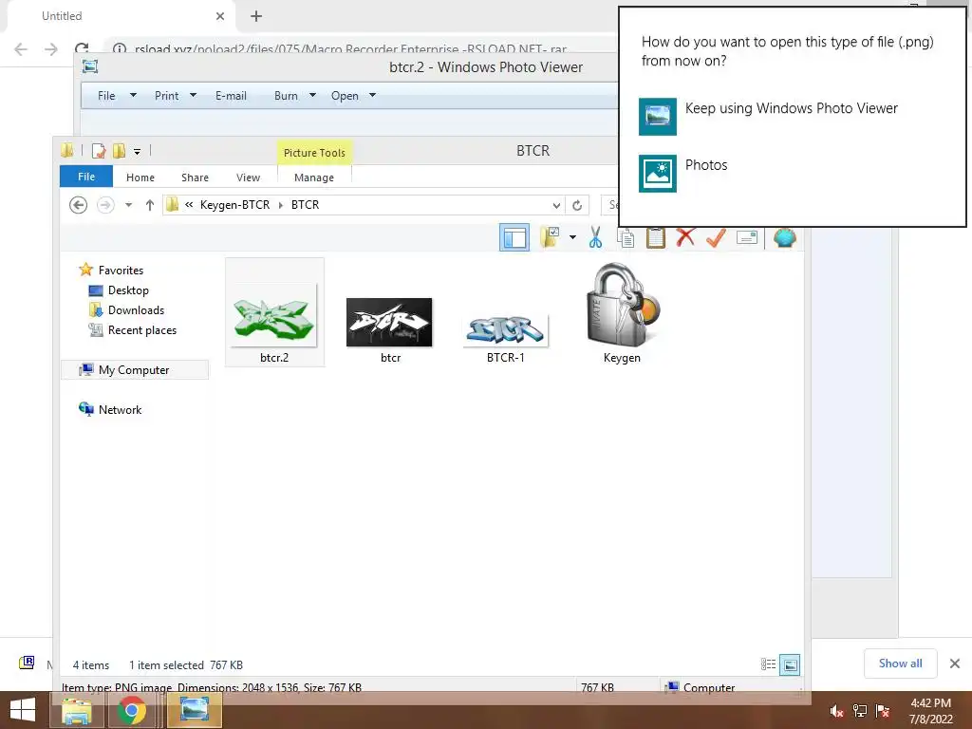Viewport: 972px width, 729px height.
Task: Click the teal shell icon in toolbar
Action: (785, 237)
